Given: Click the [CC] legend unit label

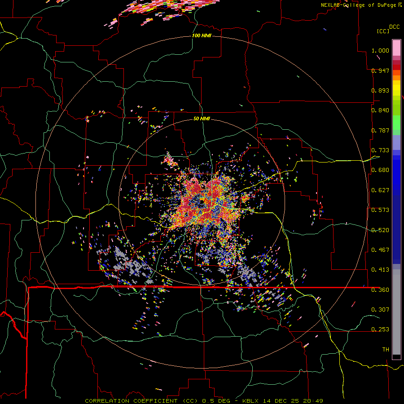Looking at the screenshot, I should 383,31.
